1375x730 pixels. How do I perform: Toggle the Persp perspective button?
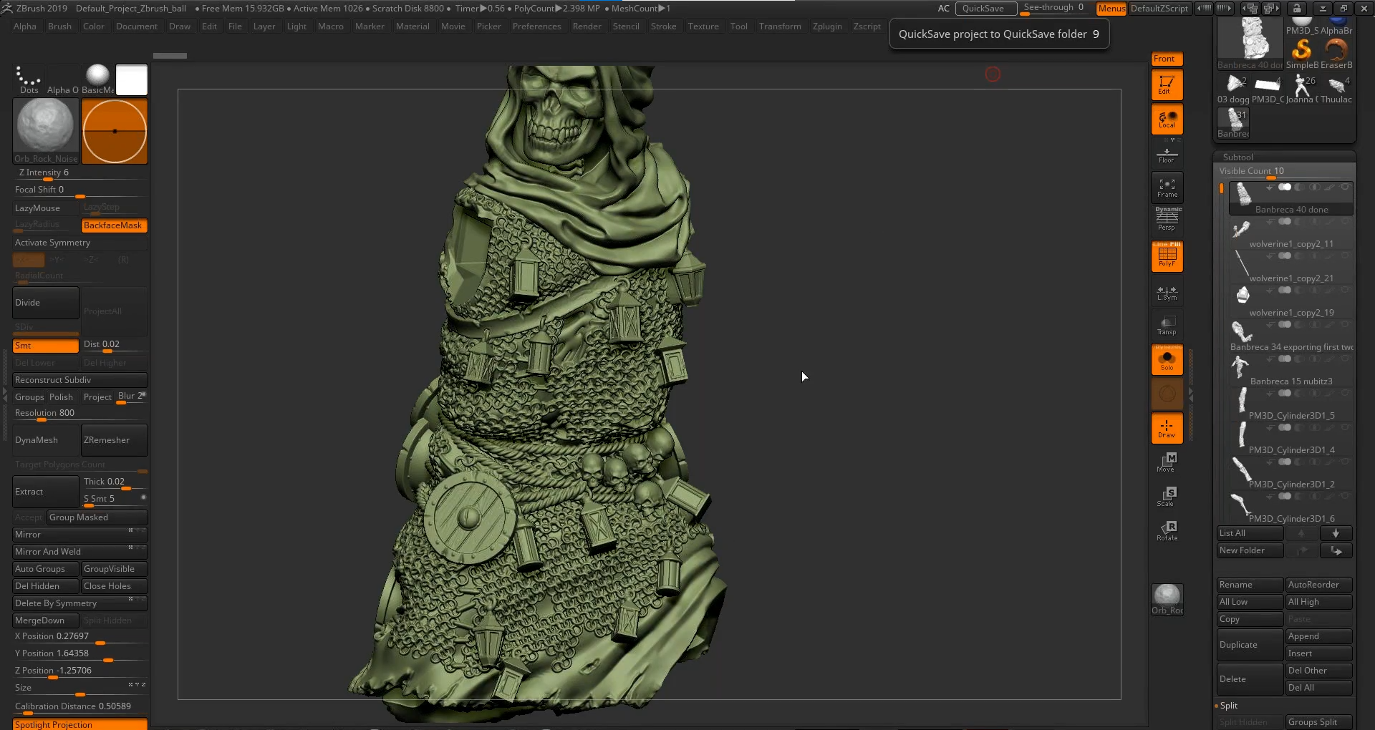(x=1167, y=220)
